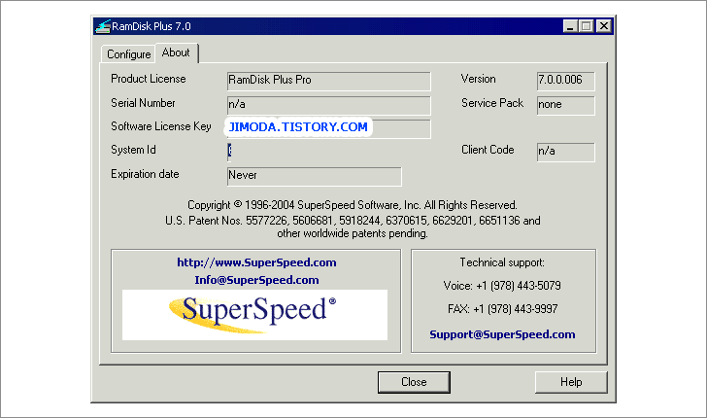Click the 'Product License' label

(149, 79)
